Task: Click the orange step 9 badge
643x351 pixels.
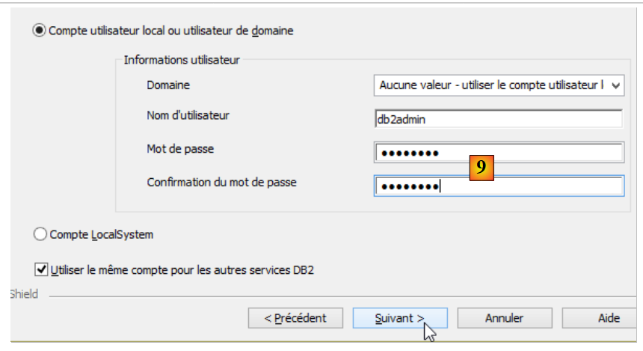Action: click(x=482, y=168)
